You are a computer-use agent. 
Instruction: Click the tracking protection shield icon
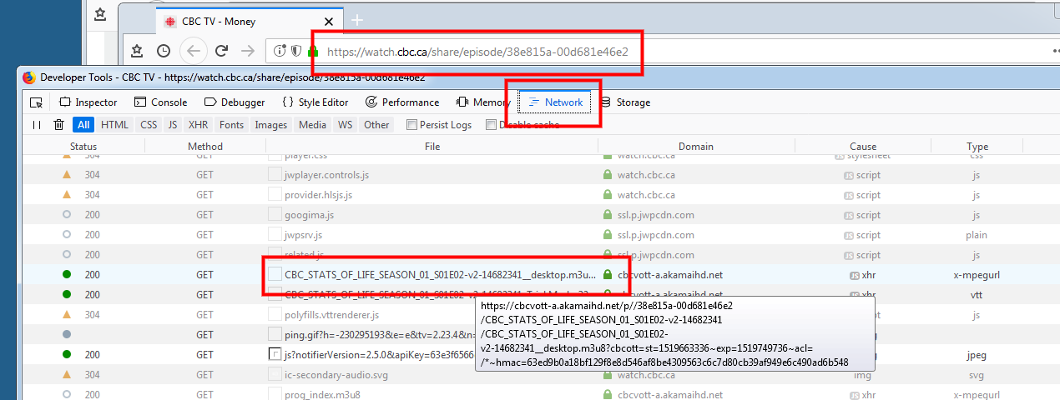tap(295, 51)
